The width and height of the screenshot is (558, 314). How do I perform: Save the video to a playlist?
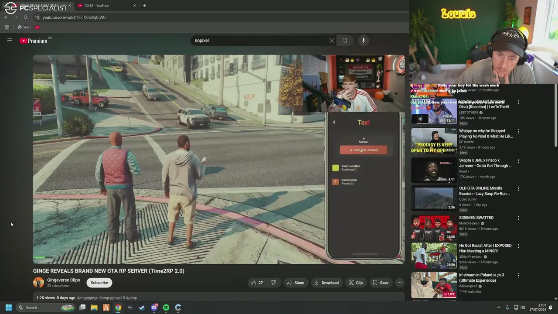click(x=380, y=283)
